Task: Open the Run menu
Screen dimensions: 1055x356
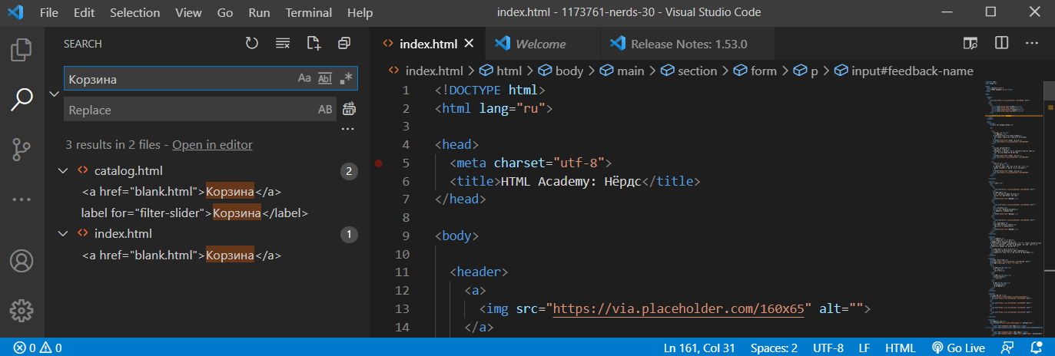Action: [260, 12]
